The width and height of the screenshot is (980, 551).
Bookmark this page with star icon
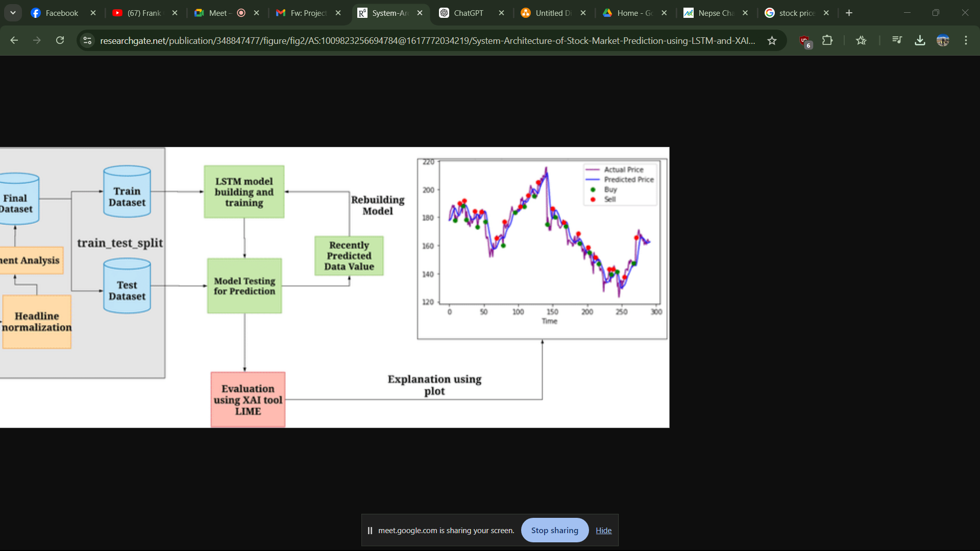[772, 40]
